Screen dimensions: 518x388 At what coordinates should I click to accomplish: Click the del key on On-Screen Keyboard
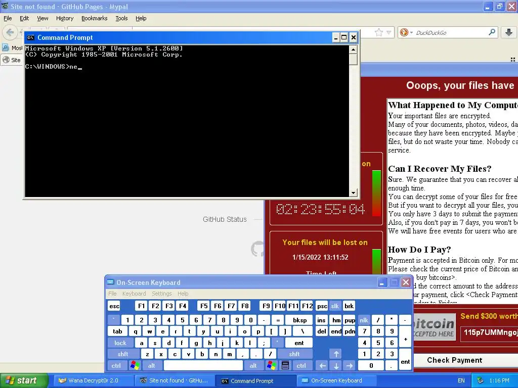point(322,331)
